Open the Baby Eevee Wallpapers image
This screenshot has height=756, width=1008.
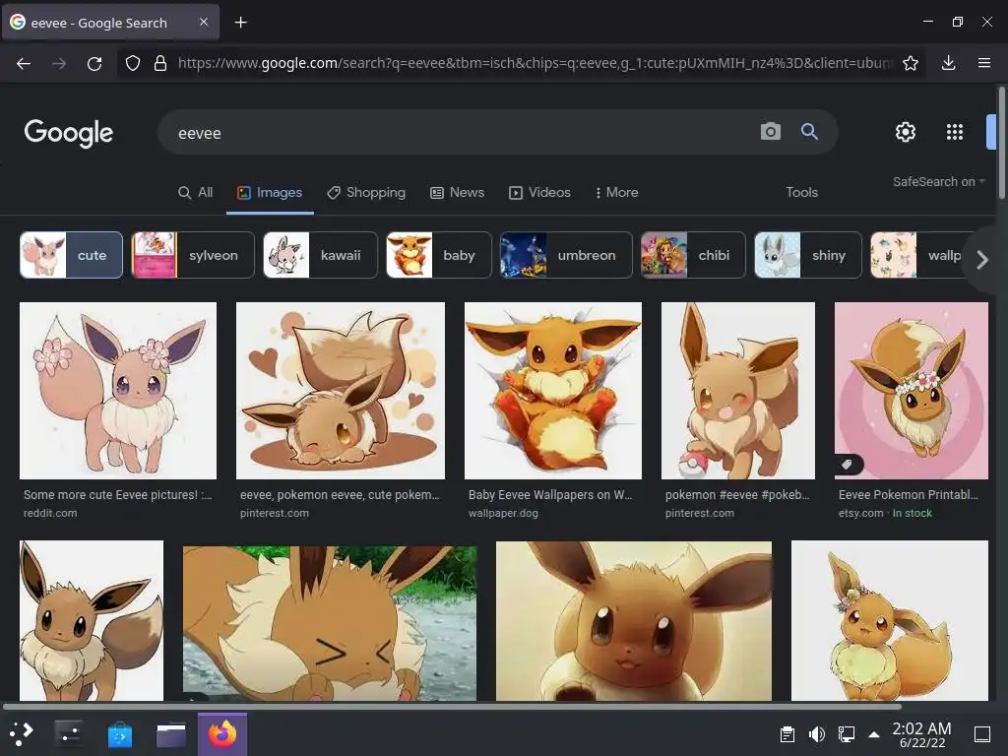click(553, 391)
